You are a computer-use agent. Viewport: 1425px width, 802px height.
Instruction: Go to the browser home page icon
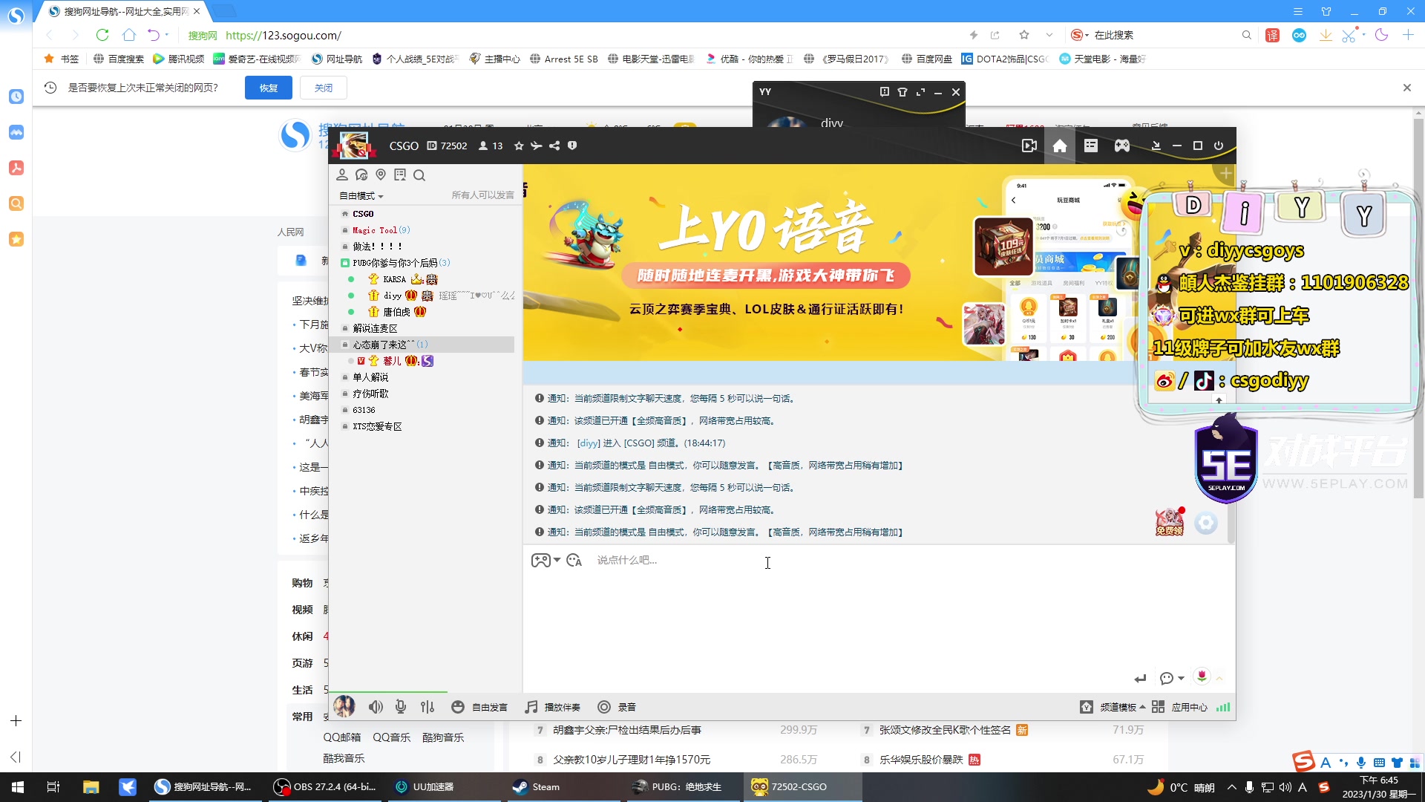(129, 35)
